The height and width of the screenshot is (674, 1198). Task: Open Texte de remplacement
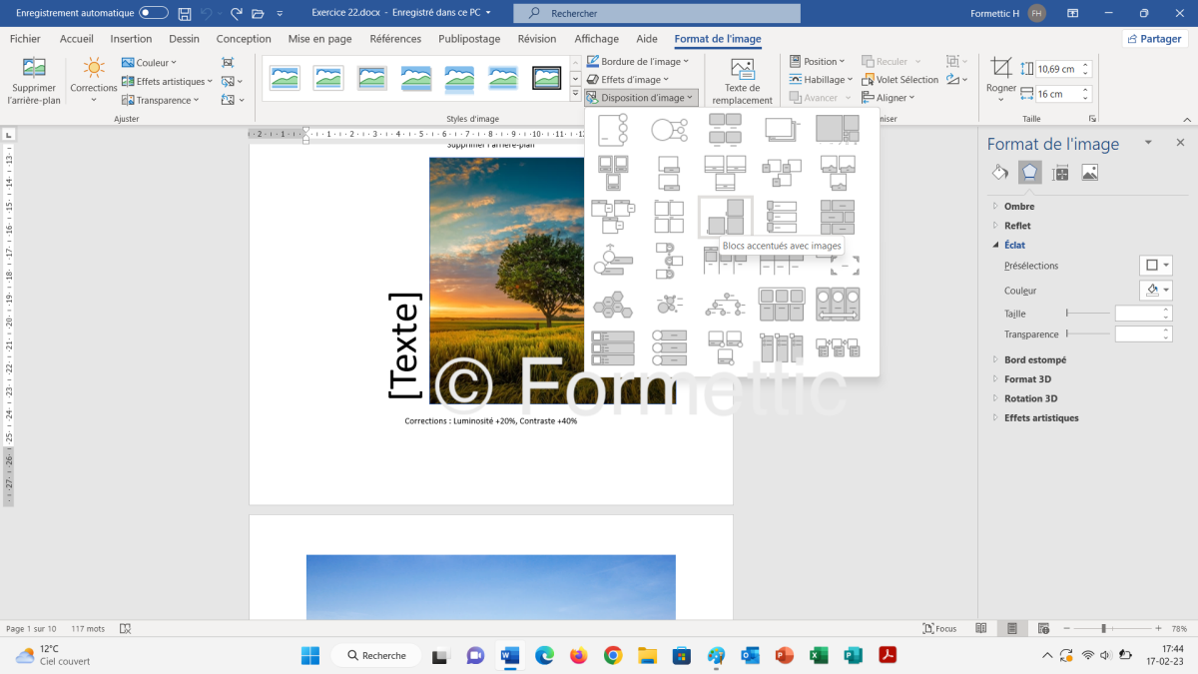[742, 81]
